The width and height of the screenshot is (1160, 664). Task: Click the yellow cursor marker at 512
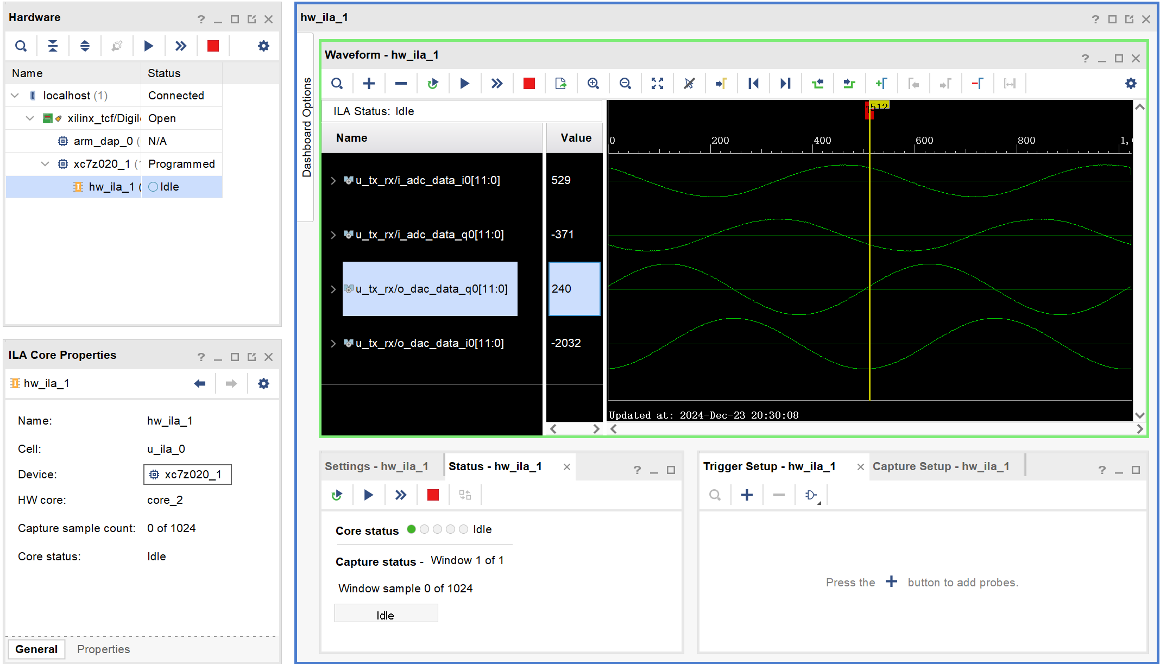[879, 106]
